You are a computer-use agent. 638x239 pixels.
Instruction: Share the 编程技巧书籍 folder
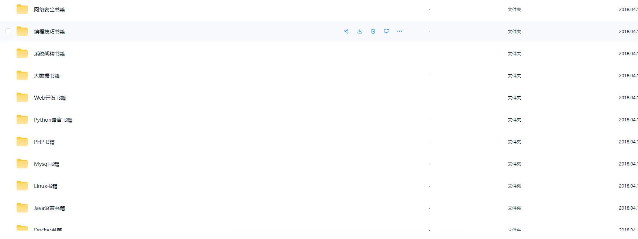346,31
